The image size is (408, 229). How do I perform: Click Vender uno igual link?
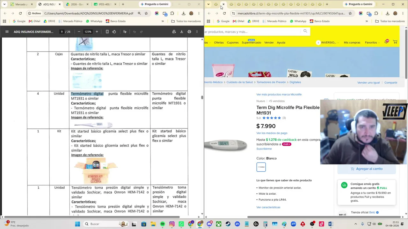(368, 83)
